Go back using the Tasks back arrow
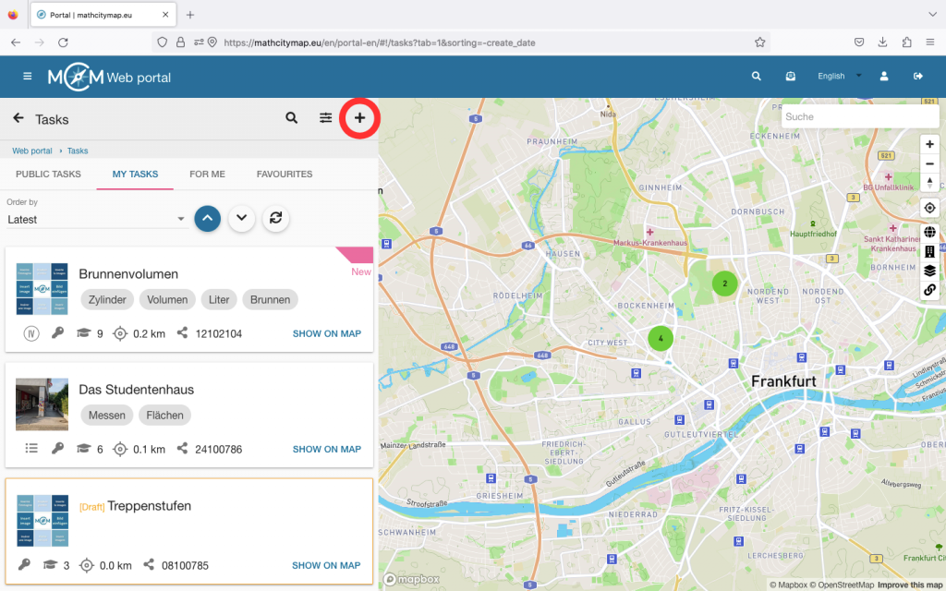The width and height of the screenshot is (946, 591). pyautogui.click(x=18, y=118)
